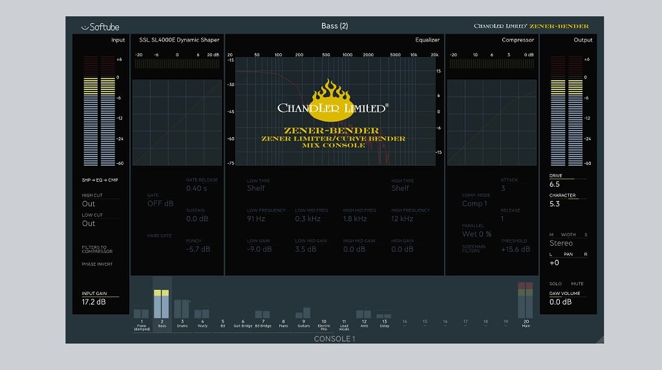Viewport: 662px width, 370px height.
Task: Click the Input Gain 17.2 dB value
Action: coord(94,302)
